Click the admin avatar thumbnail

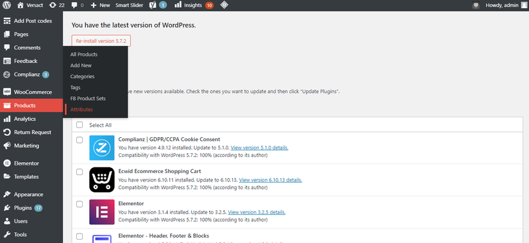coord(524,5)
